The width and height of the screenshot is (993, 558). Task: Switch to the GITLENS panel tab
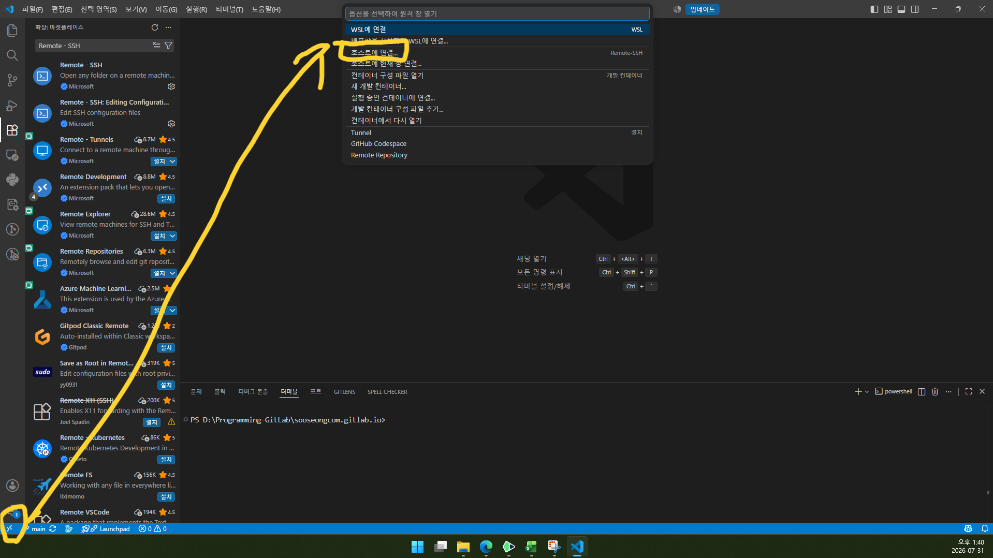coord(344,392)
